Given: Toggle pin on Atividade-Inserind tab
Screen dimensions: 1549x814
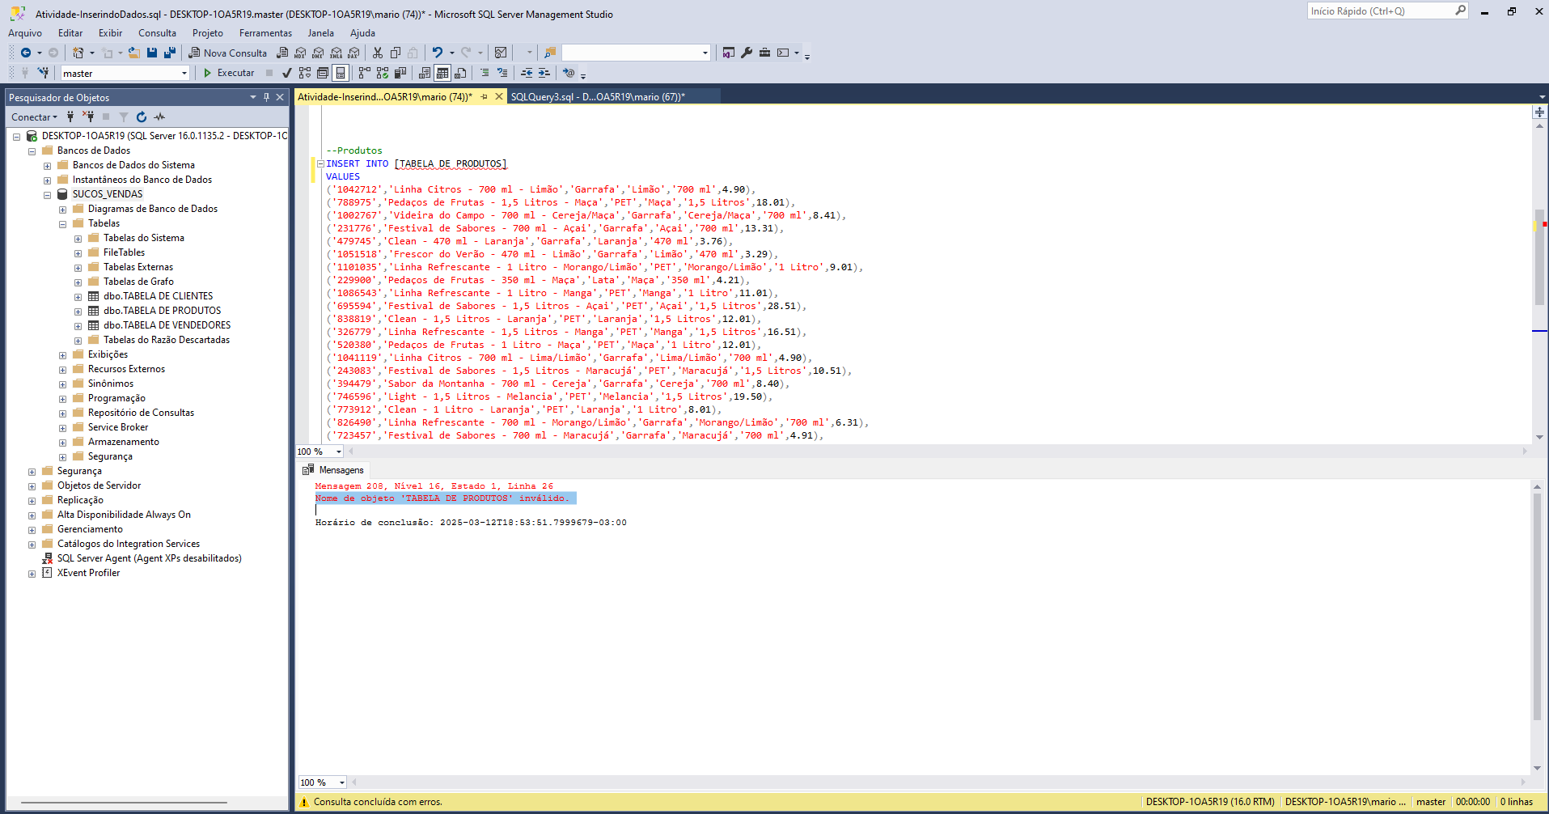Looking at the screenshot, I should coord(485,96).
